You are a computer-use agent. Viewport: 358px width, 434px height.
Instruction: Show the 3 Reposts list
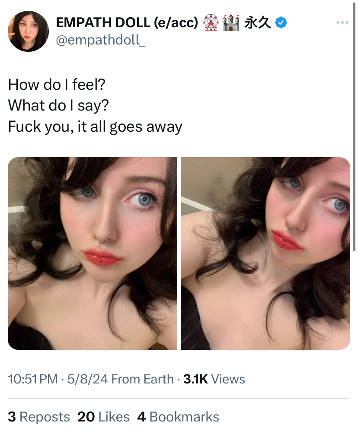point(39,417)
